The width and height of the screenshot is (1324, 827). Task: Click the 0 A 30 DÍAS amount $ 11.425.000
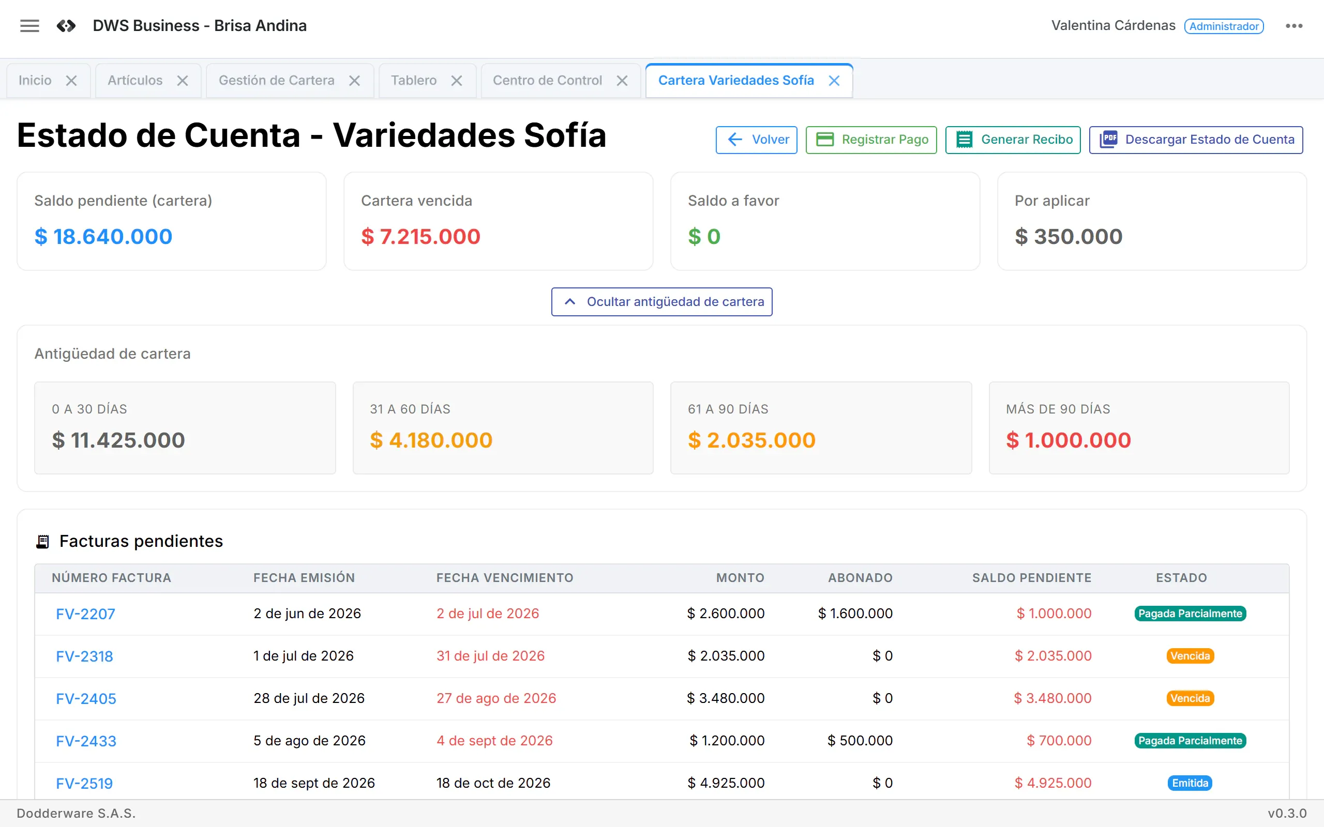(x=118, y=440)
